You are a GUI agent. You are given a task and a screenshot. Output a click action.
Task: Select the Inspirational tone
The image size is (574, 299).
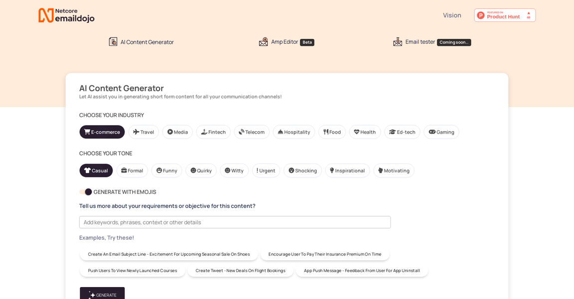(347, 170)
